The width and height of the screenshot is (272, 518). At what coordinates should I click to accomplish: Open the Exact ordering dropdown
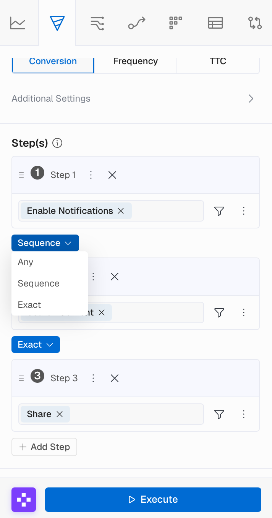[36, 345]
